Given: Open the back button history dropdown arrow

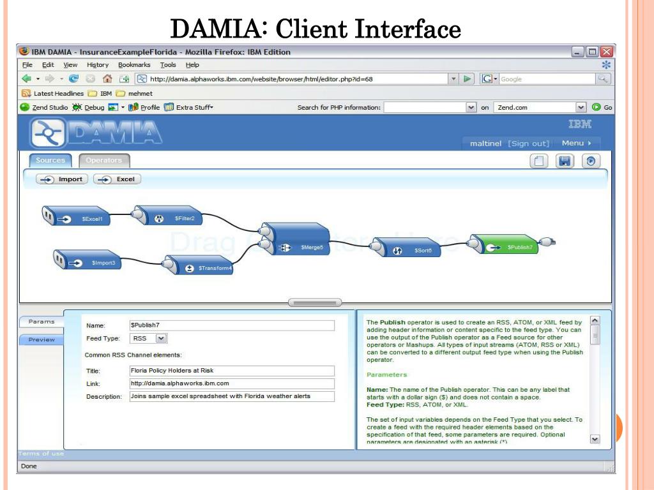Looking at the screenshot, I should pyautogui.click(x=38, y=78).
